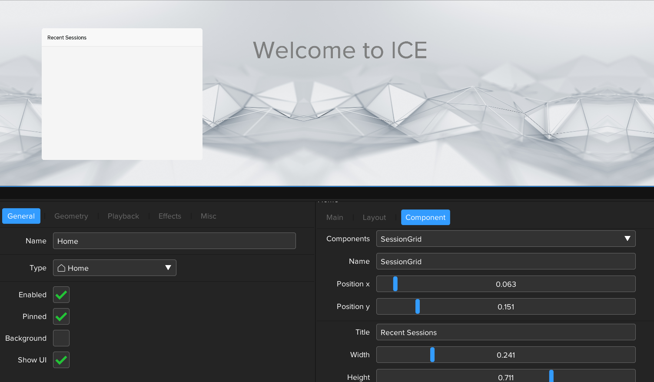This screenshot has width=654, height=382.
Task: Switch to the Main tab
Action: [335, 217]
